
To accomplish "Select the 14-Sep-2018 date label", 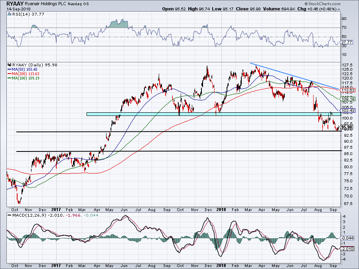I will point(18,9).
